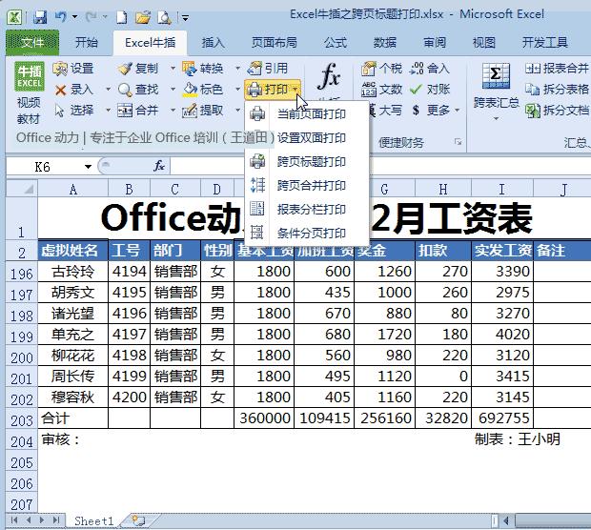Screen dimensions: 591x530
Task: Open the 便捷财务 group dialog launcher
Action: tap(458, 142)
